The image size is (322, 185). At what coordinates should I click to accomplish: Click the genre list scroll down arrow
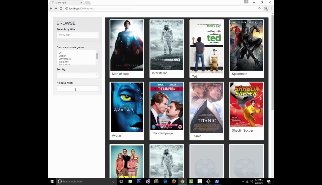pyautogui.click(x=97, y=63)
